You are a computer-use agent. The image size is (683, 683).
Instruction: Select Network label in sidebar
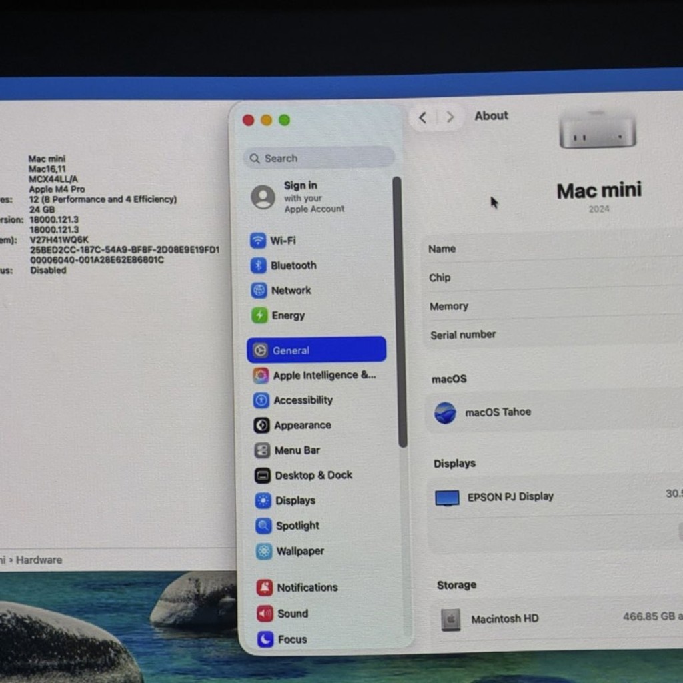pos(291,291)
